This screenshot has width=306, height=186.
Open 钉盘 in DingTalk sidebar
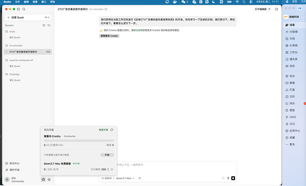[x=290, y=90]
